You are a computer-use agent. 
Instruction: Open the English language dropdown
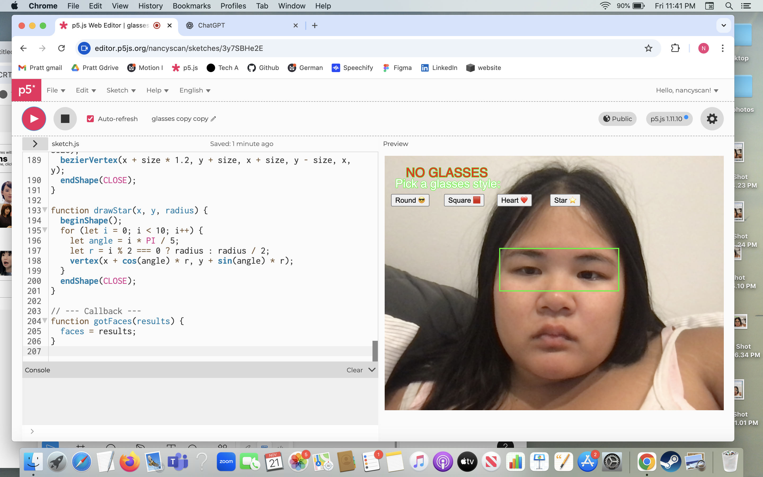tap(194, 91)
